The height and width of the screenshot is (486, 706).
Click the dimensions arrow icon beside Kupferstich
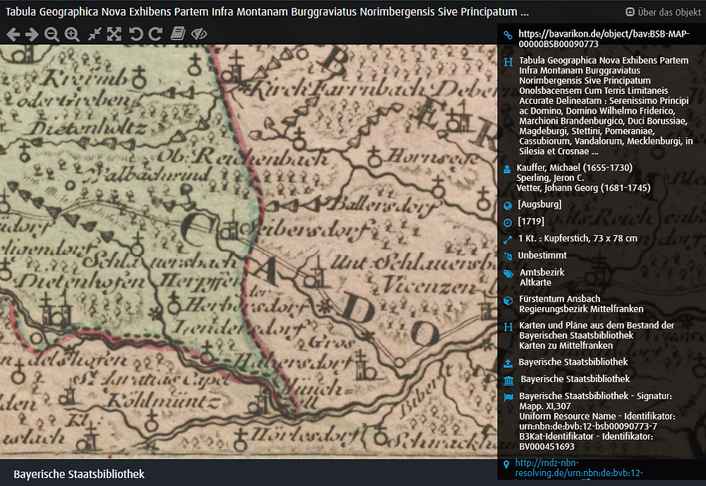point(508,239)
